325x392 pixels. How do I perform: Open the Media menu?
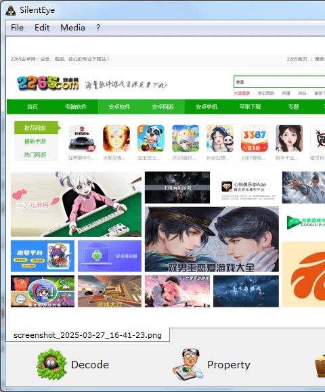(72, 28)
